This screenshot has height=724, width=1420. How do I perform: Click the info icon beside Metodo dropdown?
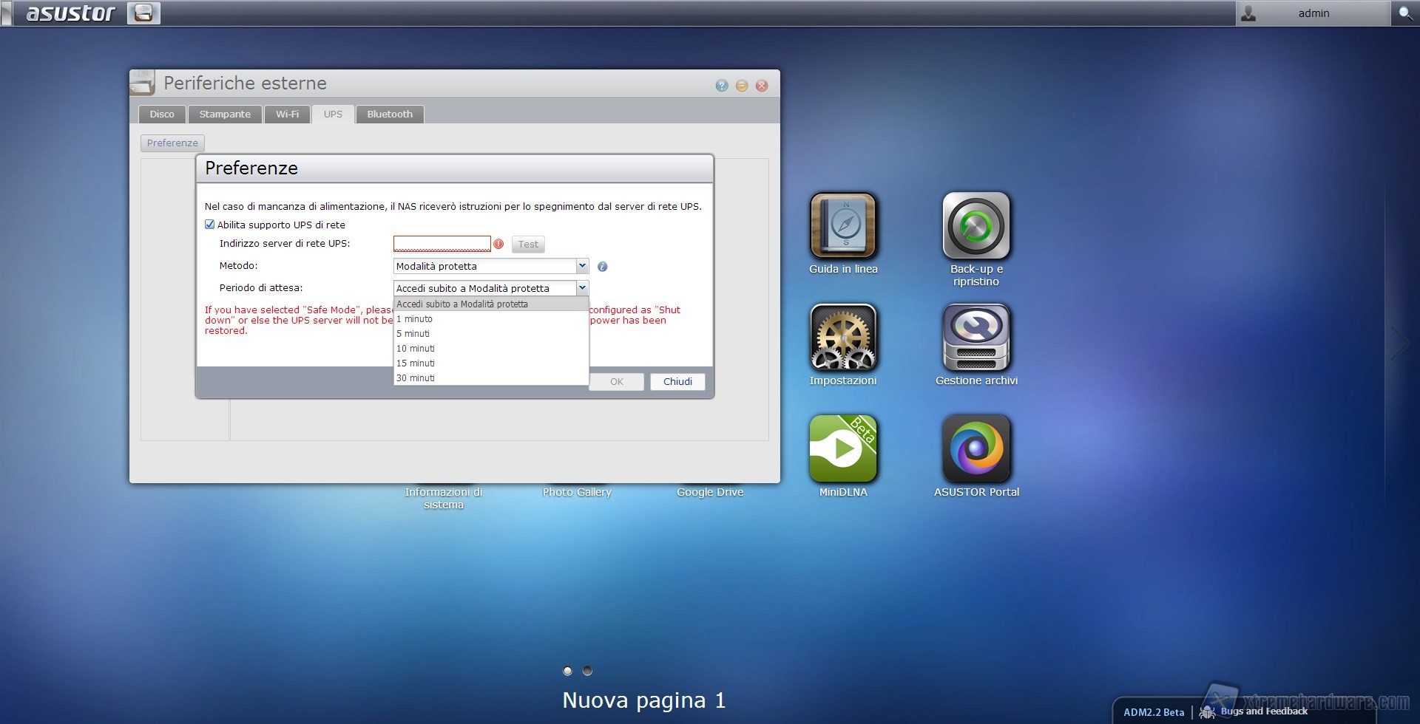click(602, 267)
